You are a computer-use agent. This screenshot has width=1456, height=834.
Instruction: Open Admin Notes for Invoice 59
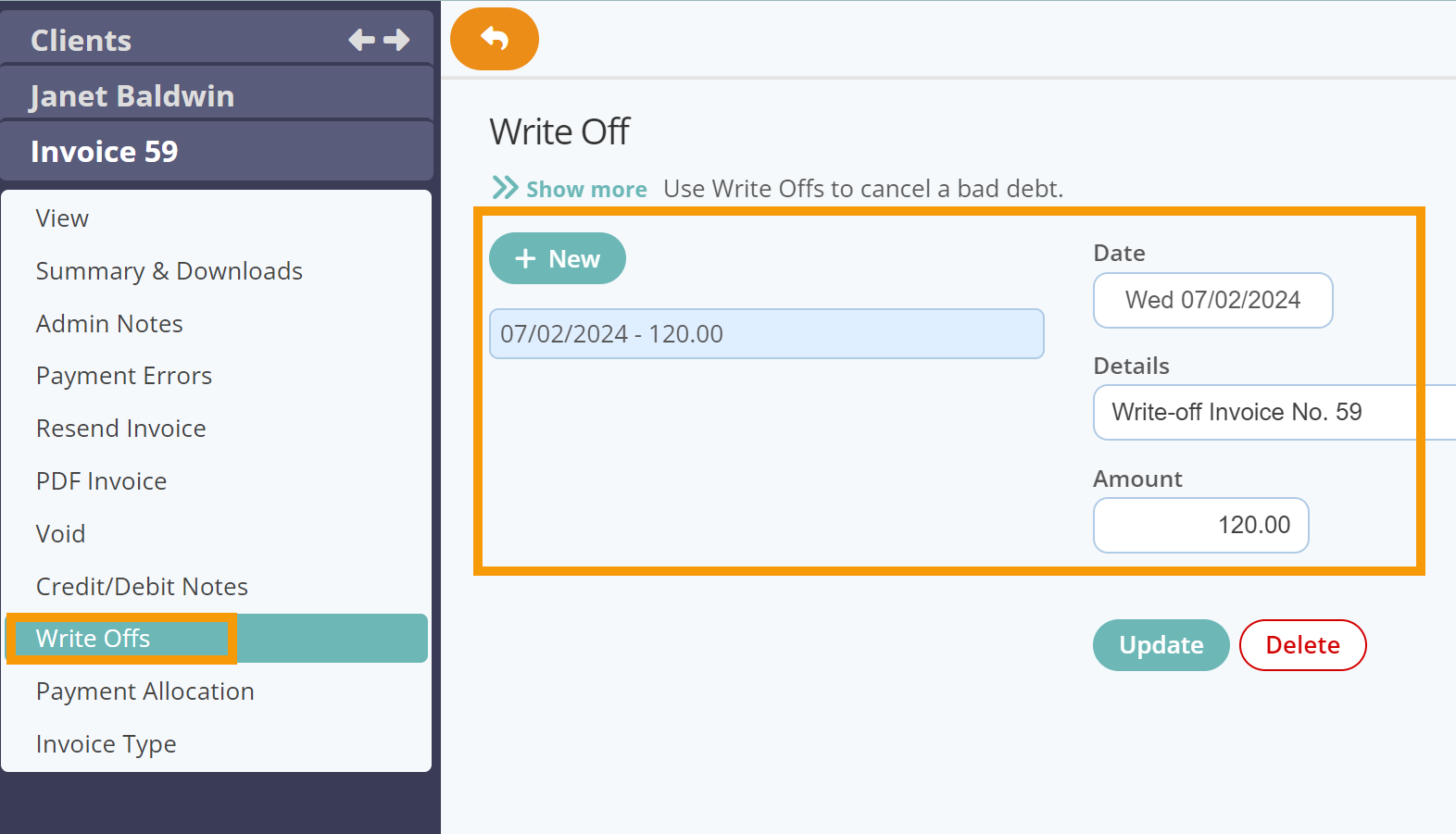click(109, 323)
